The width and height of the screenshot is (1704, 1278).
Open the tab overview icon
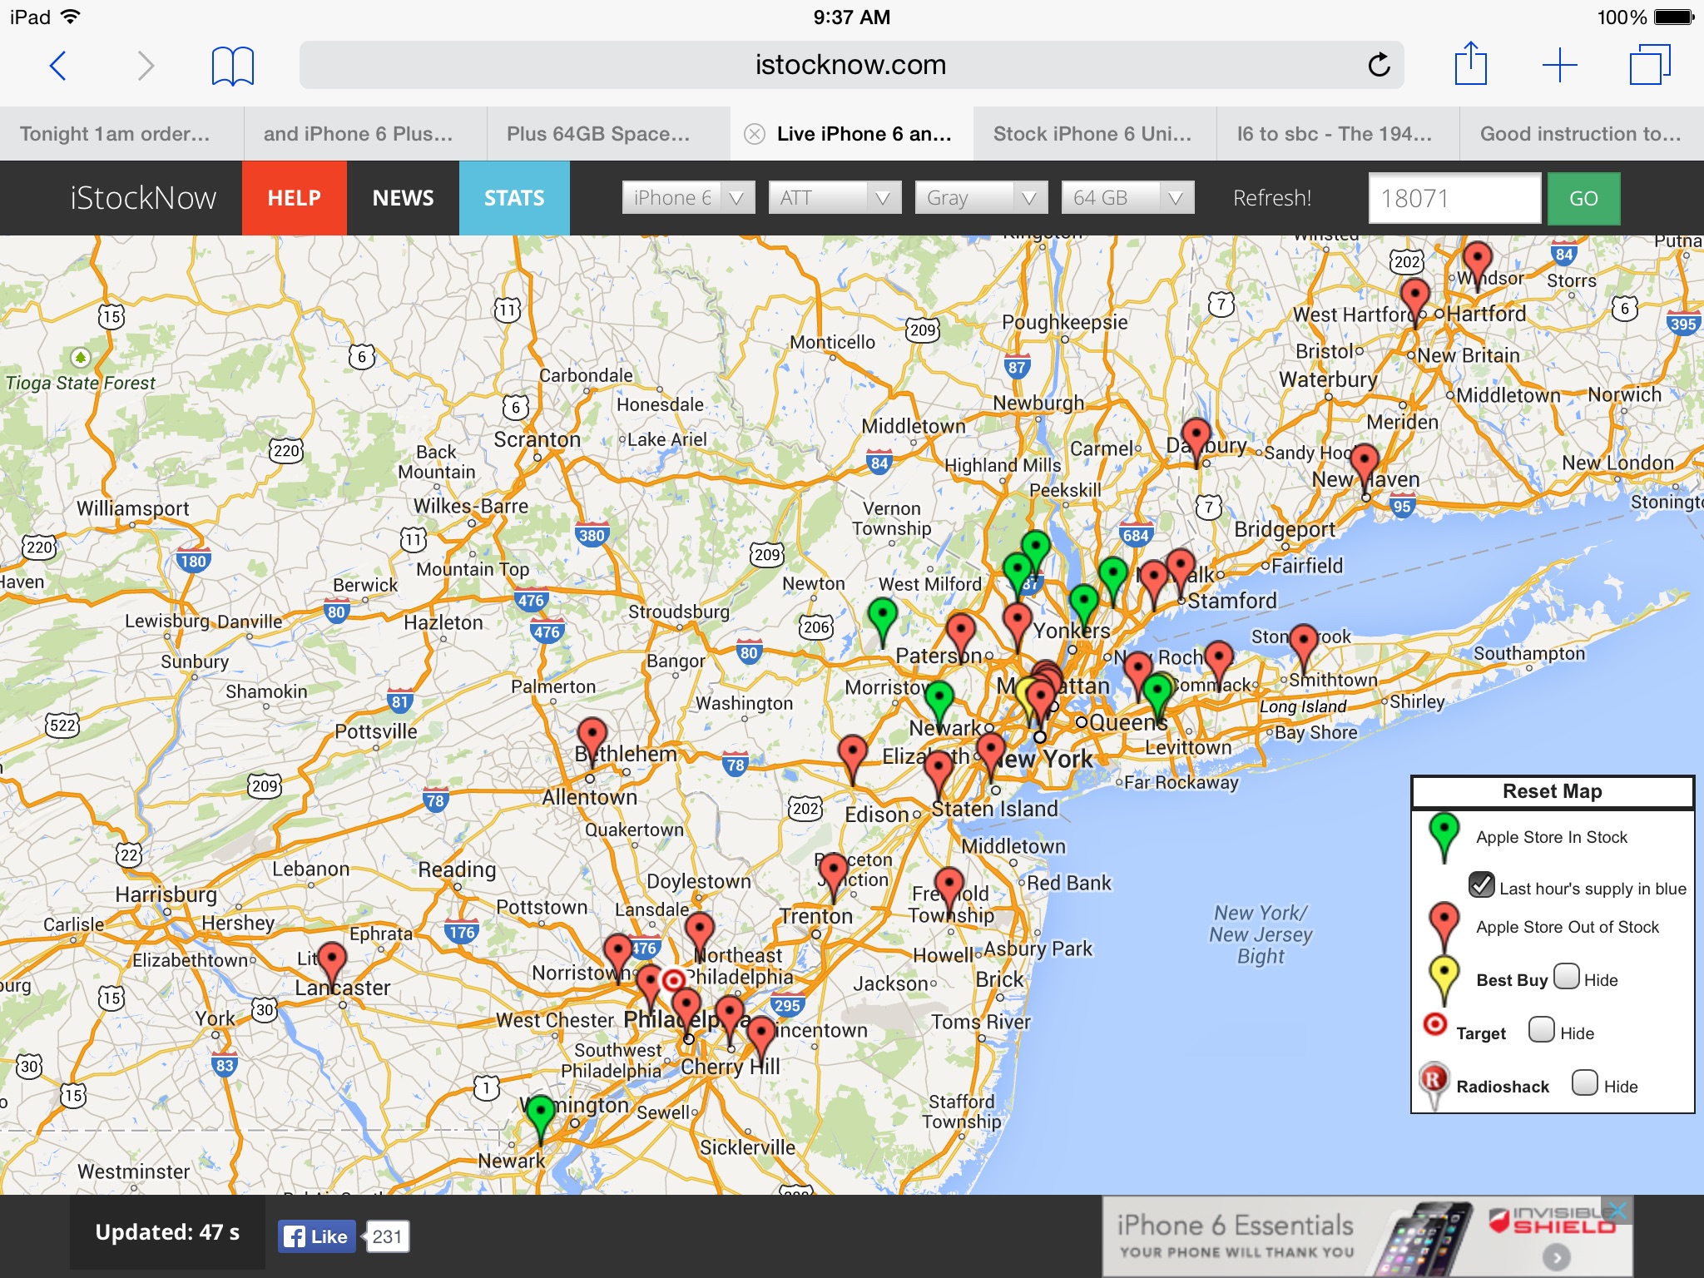click(x=1649, y=65)
